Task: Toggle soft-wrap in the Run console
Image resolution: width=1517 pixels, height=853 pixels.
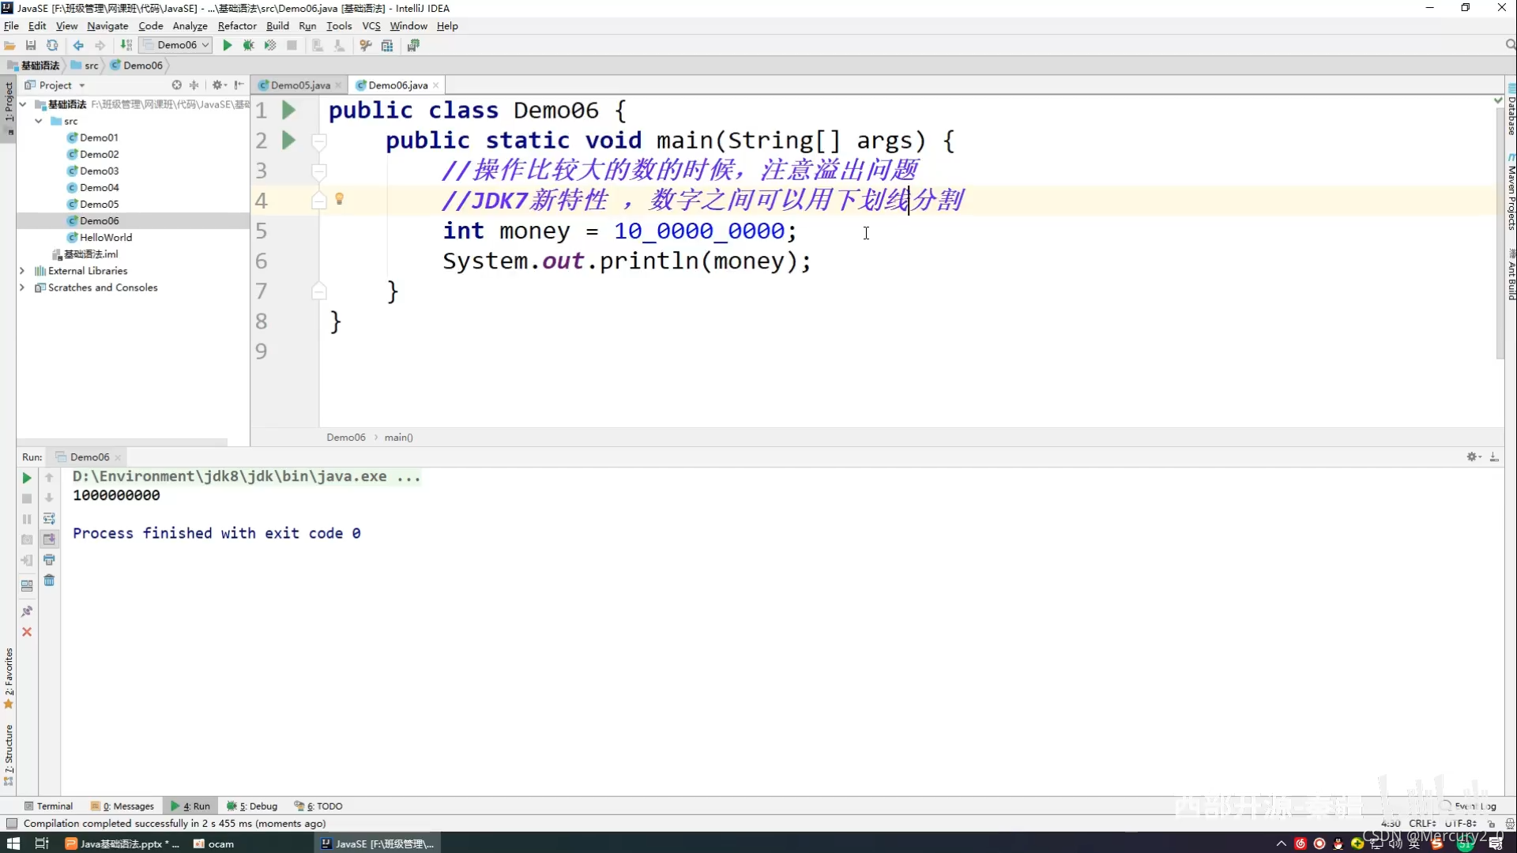Action: pos(49,519)
